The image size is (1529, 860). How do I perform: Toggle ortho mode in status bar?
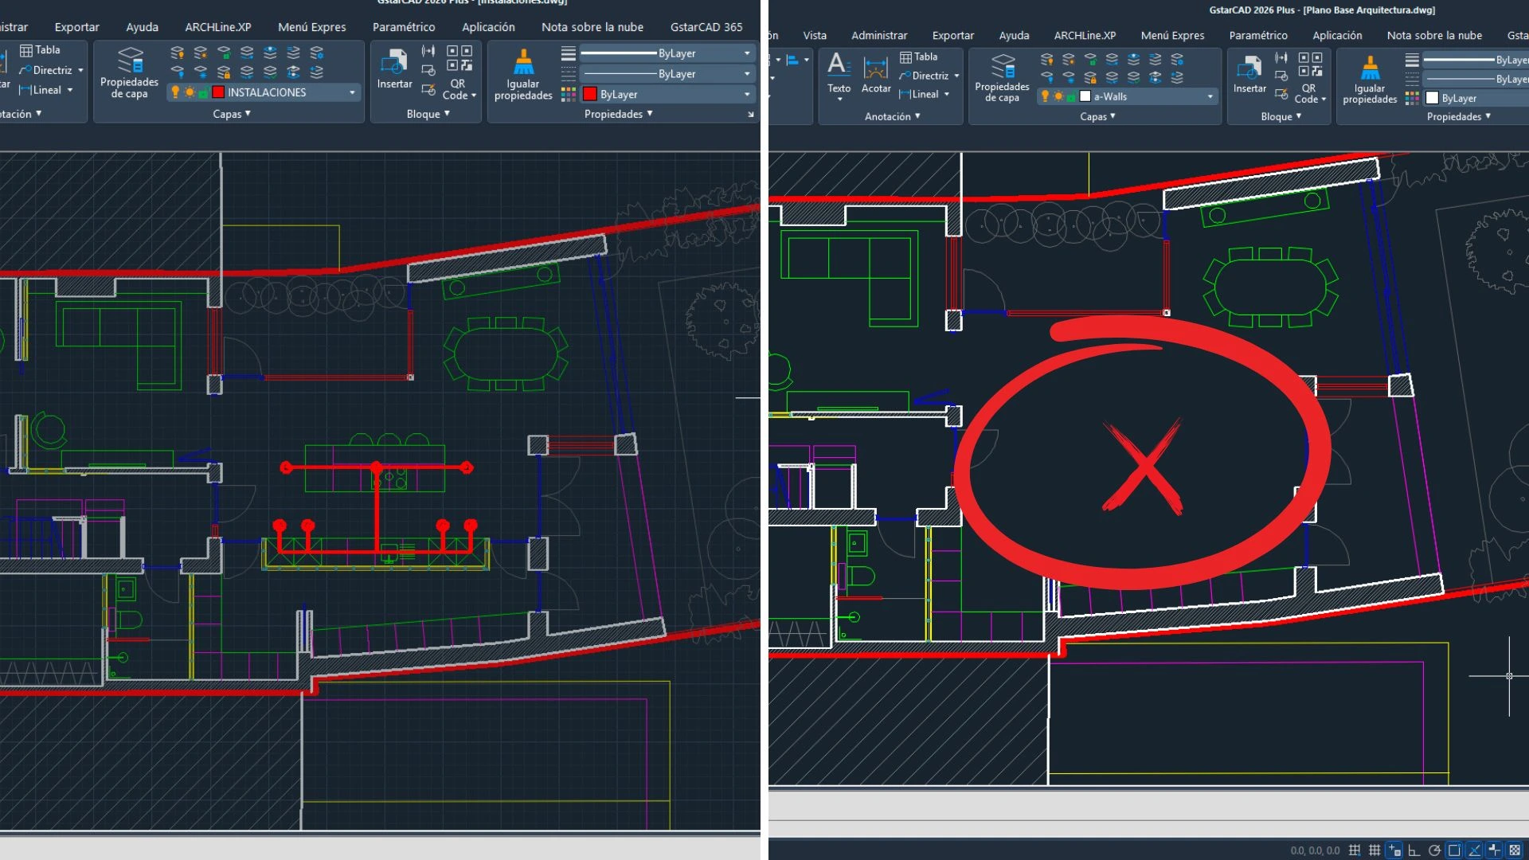tap(1414, 850)
